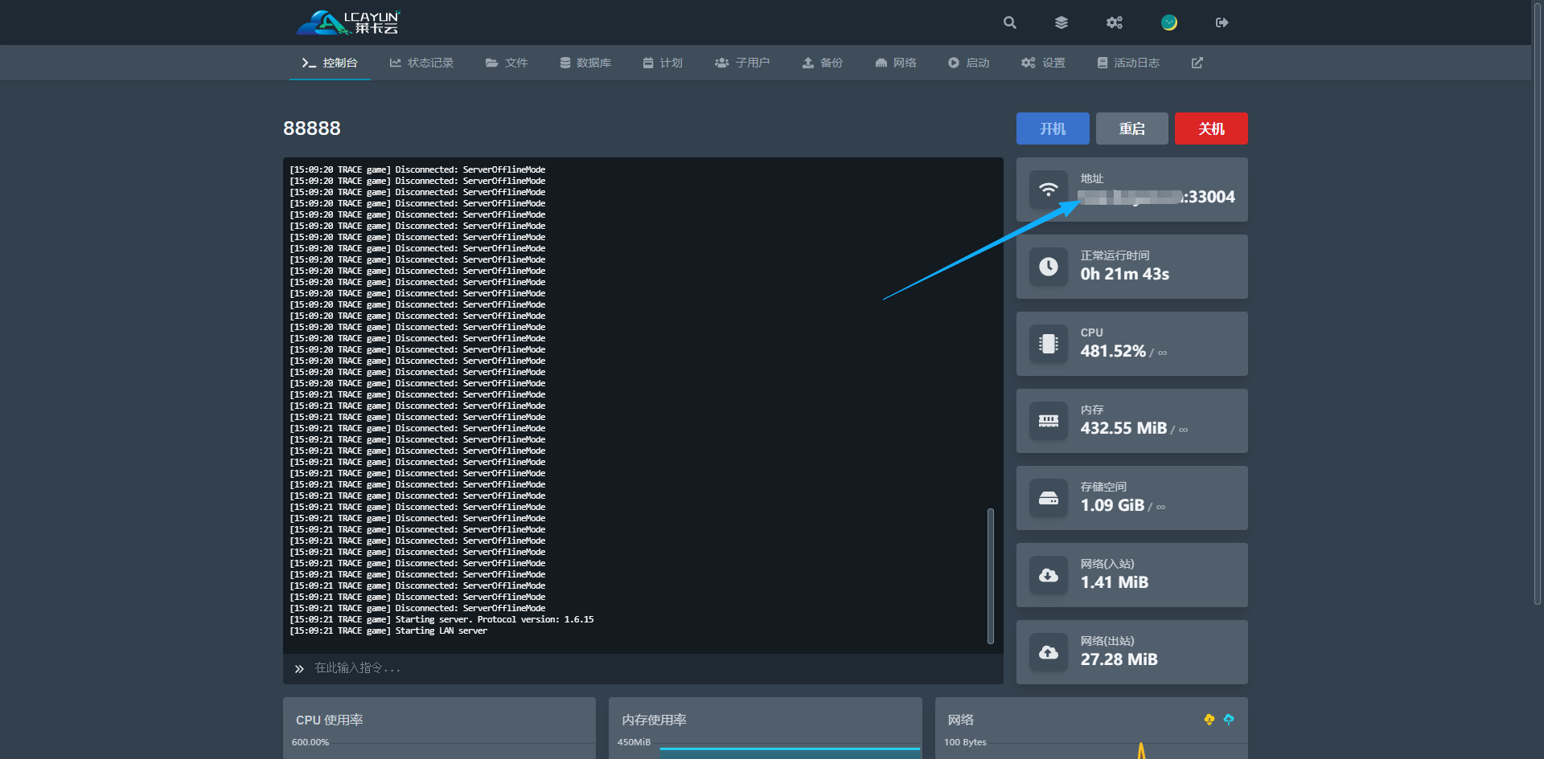Click the outbound network upload icon on chart
The width and height of the screenshot is (1544, 759).
1229,720
